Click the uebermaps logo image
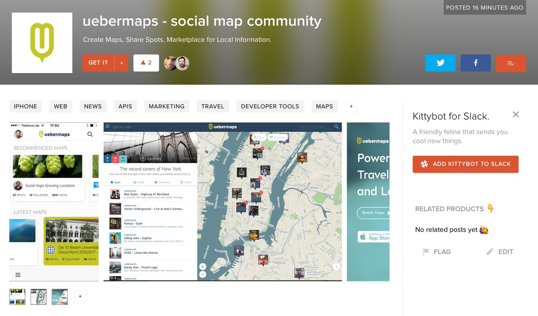 [x=42, y=43]
